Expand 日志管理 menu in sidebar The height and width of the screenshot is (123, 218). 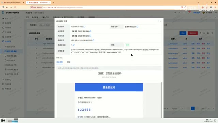tap(12, 37)
